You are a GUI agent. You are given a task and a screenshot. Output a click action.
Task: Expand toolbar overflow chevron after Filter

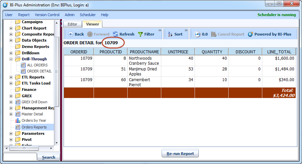pyautogui.click(x=160, y=31)
